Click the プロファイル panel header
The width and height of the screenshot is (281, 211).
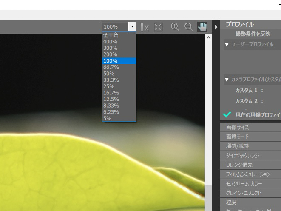tap(240, 24)
